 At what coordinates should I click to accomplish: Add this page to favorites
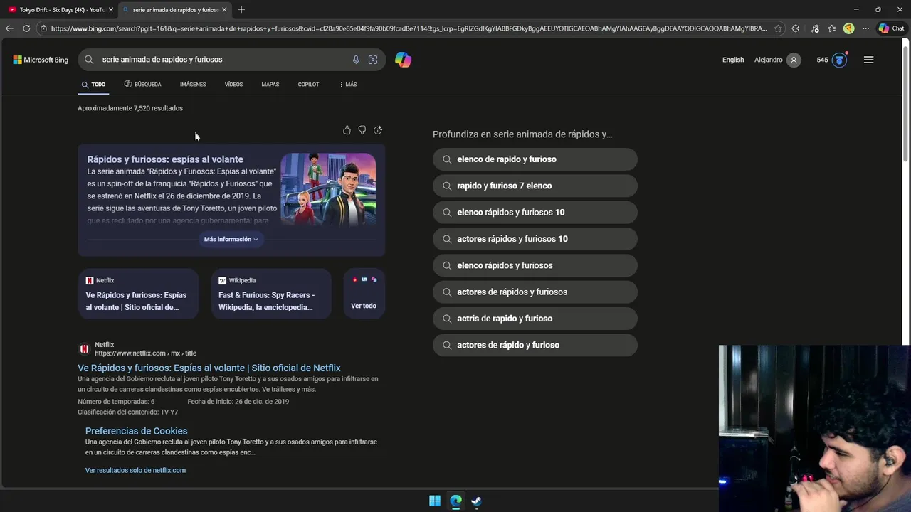coord(778,28)
